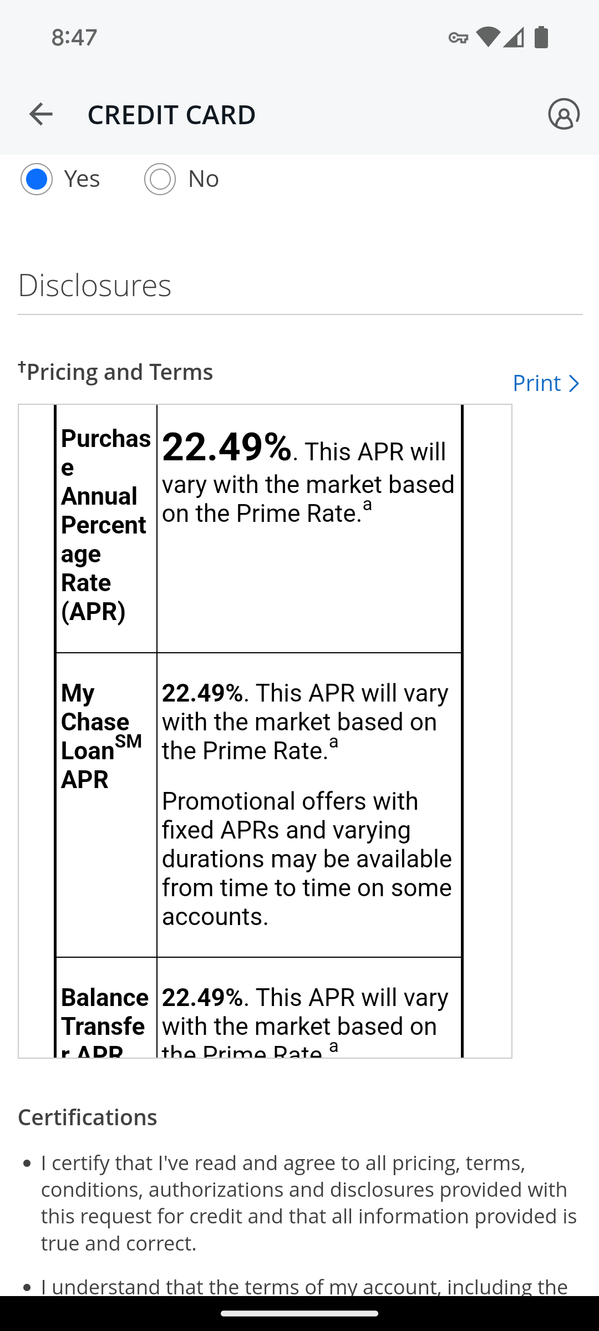
Task: Tap the 8:47 clock in status bar
Action: [74, 37]
